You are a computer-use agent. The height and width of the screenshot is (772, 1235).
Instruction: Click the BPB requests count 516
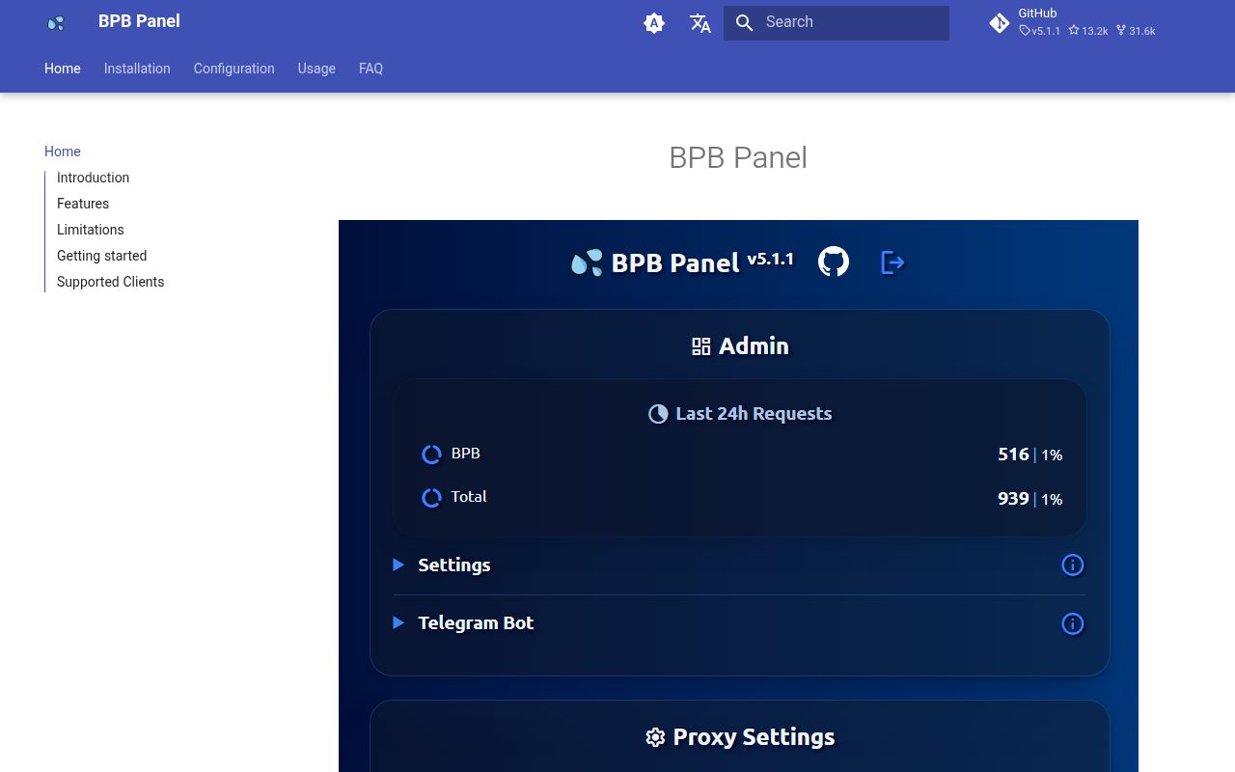tap(1013, 455)
